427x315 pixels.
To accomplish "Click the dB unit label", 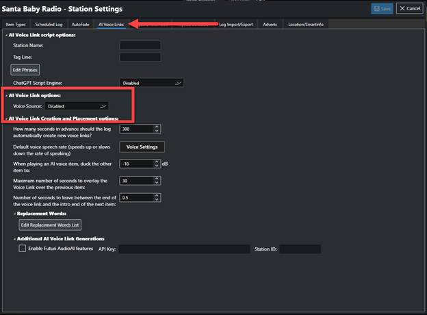I will pyautogui.click(x=165, y=164).
